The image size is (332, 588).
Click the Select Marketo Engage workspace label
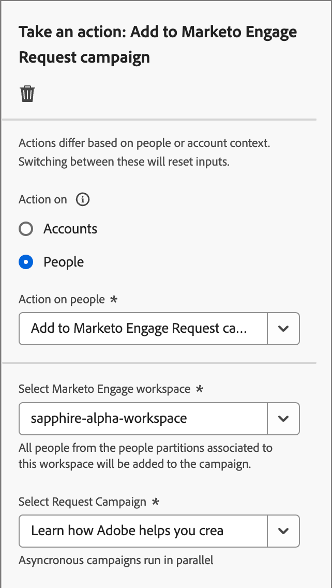tap(104, 389)
